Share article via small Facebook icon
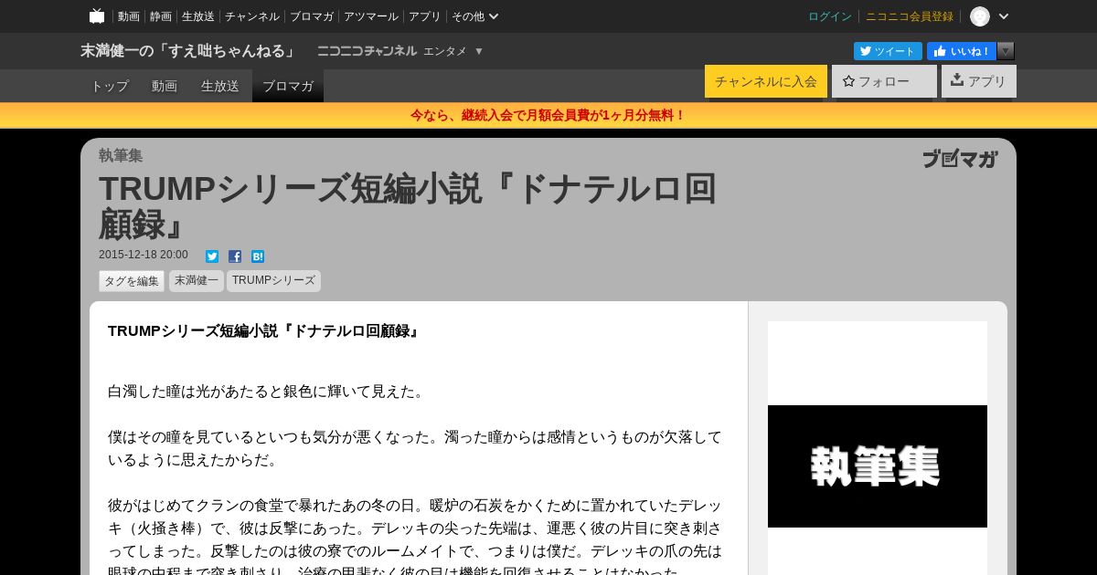 click(235, 256)
